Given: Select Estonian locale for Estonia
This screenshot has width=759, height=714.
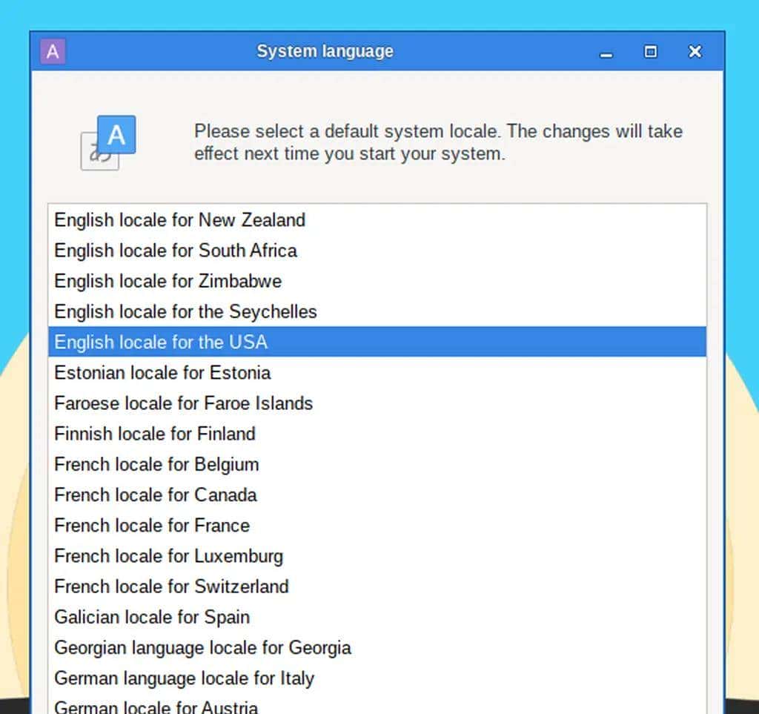Looking at the screenshot, I should point(162,373).
